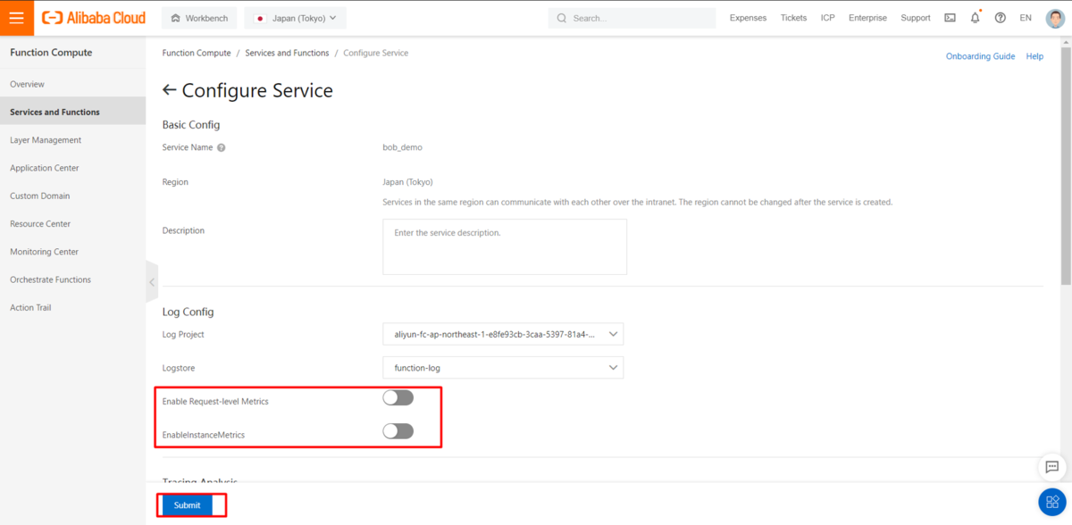Click the Submit button
This screenshot has height=525, width=1072.
tap(188, 505)
